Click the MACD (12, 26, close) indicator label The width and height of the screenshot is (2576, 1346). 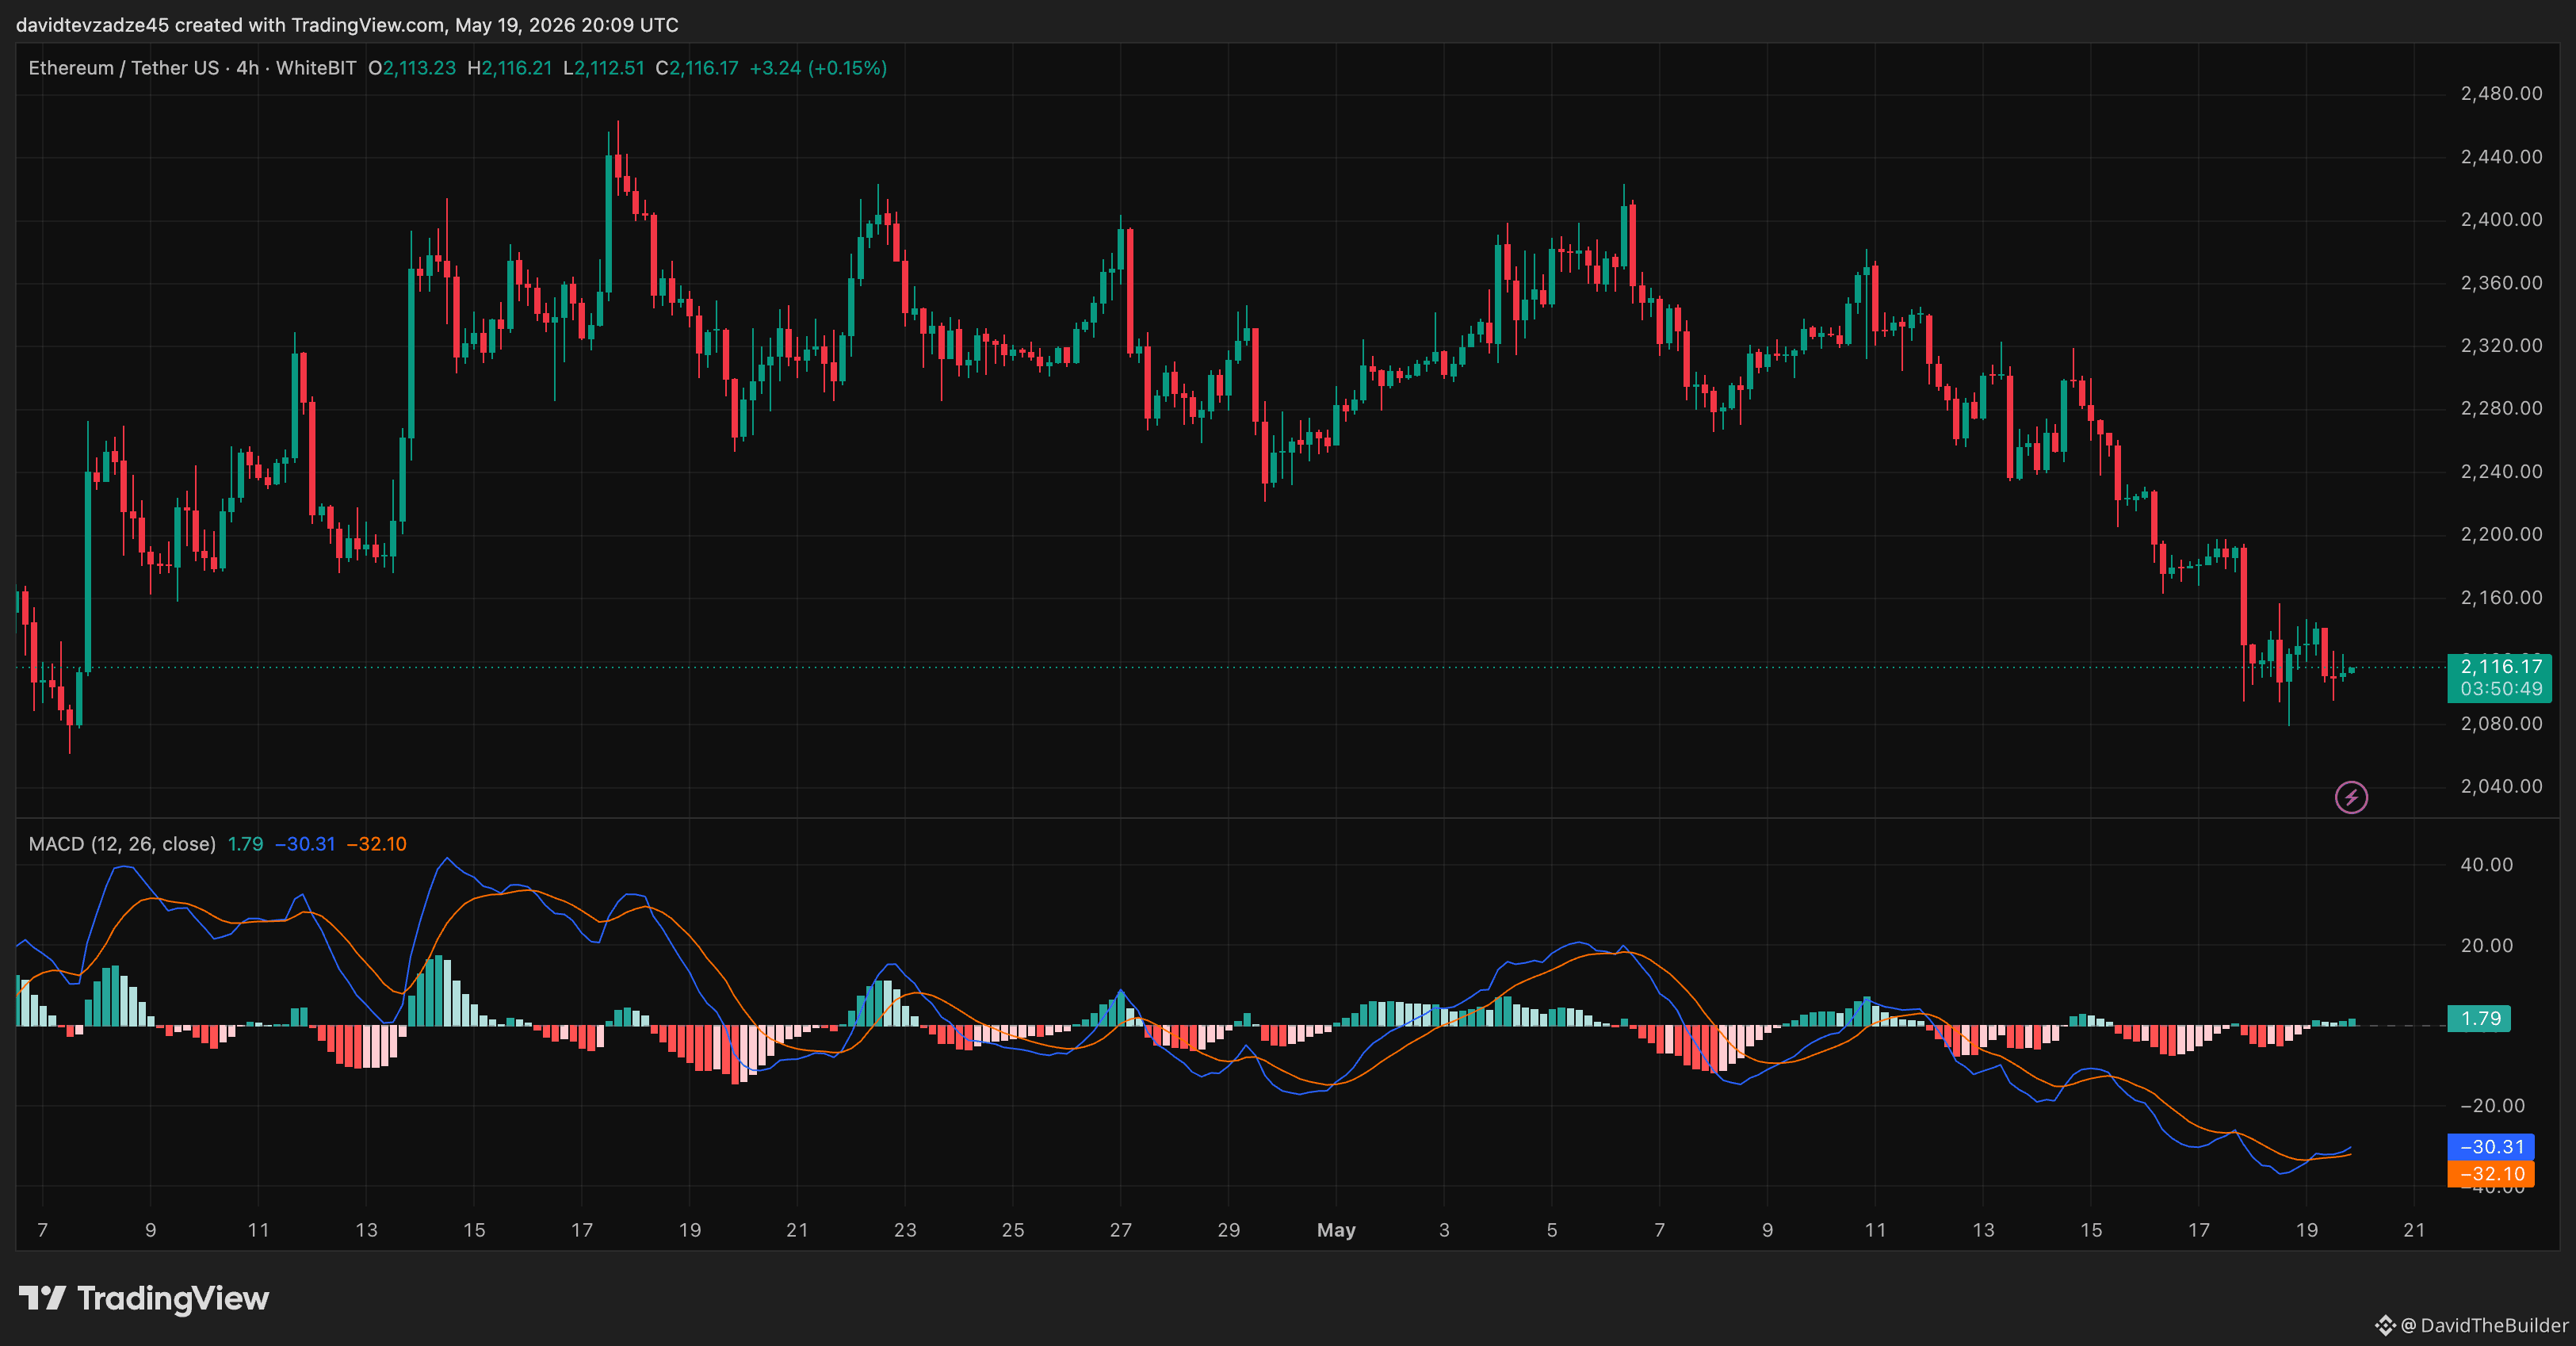click(x=122, y=844)
